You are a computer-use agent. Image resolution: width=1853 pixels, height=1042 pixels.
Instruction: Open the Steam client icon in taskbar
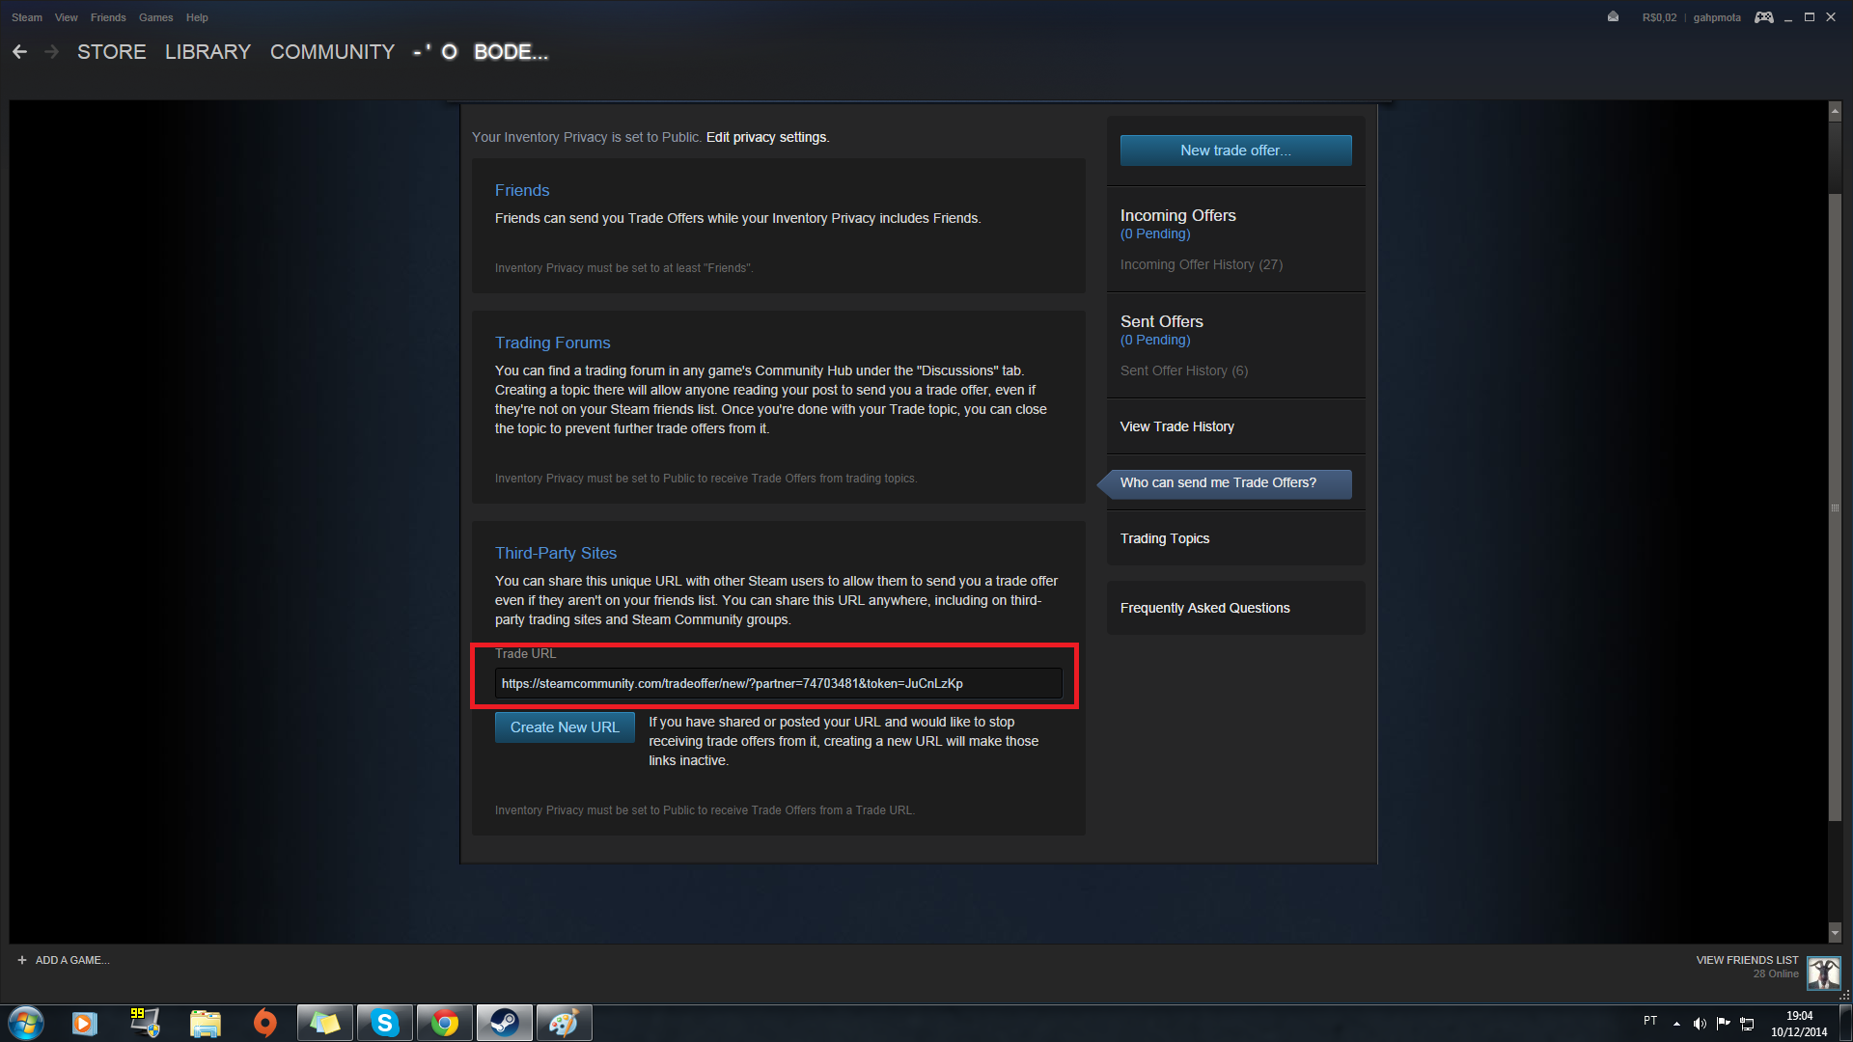click(x=503, y=1022)
